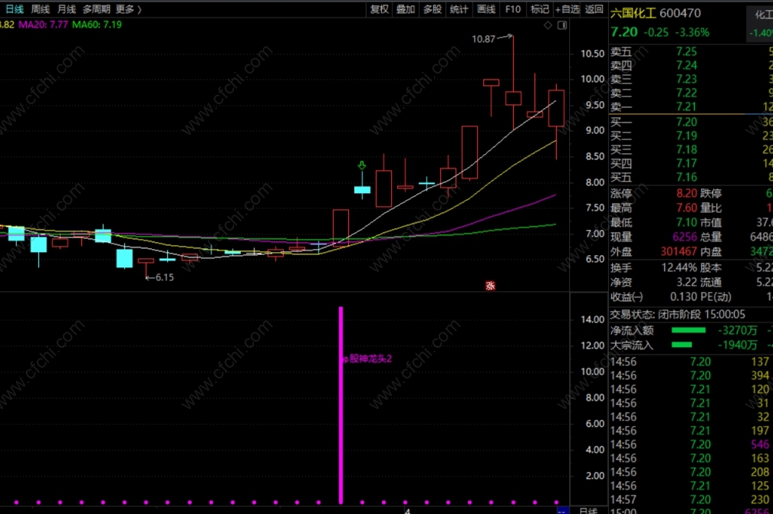The image size is (773, 514).
Task: Switch to the 日线 daily chart tab
Action: (x=15, y=9)
